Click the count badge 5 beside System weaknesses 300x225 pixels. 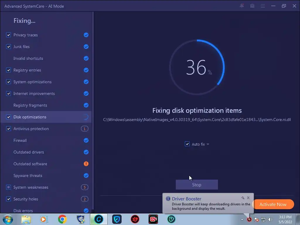[x=85, y=187]
